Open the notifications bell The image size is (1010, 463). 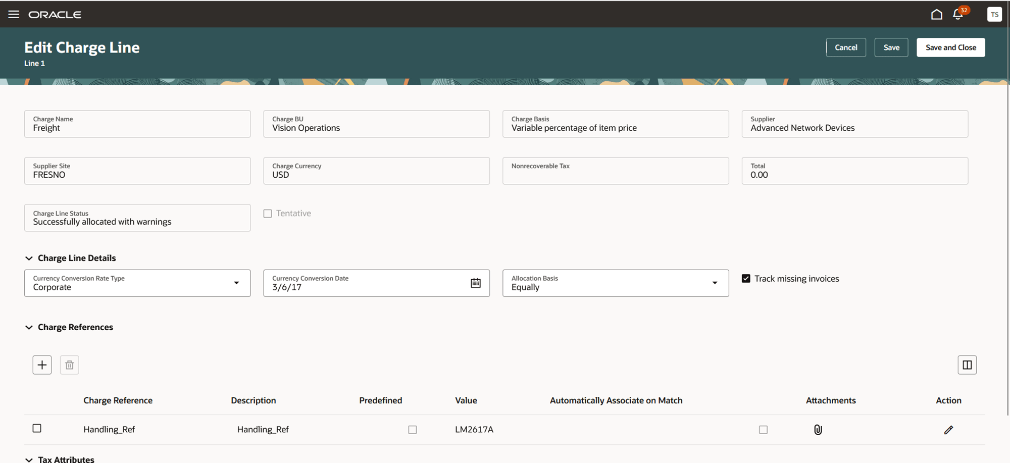tap(958, 14)
